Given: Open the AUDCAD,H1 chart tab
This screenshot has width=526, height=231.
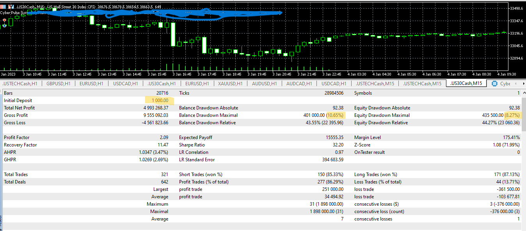Looking at the screenshot, I should [x=299, y=84].
